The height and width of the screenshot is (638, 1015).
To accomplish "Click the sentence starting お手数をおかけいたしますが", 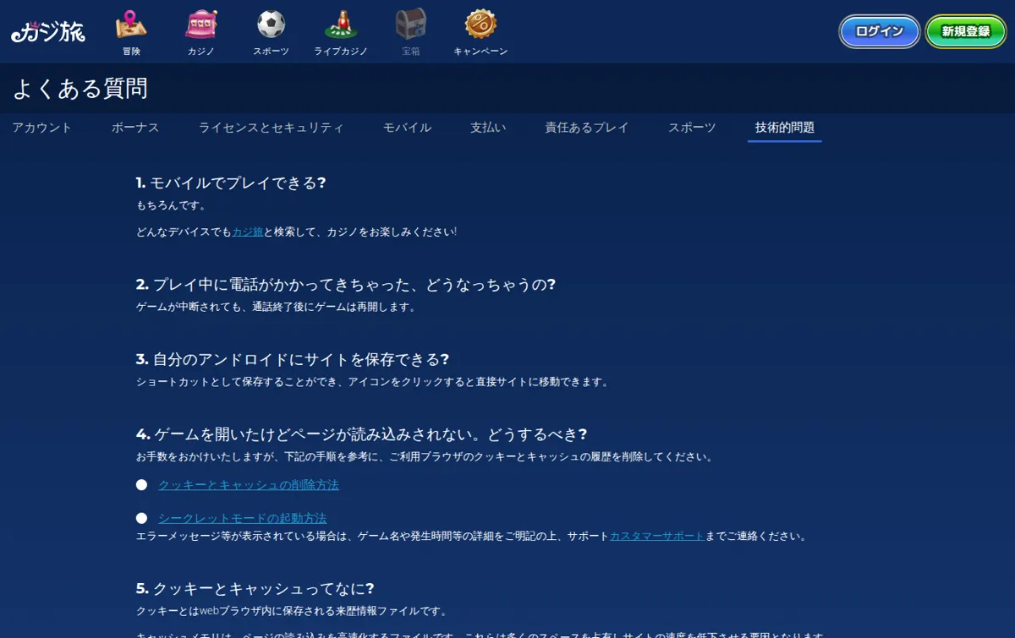I will point(425,457).
